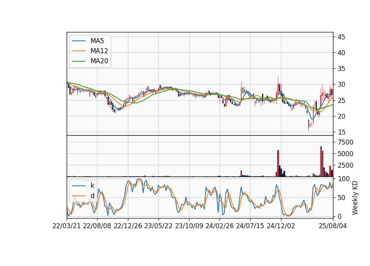Click the price axis value 45
The height and width of the screenshot is (266, 370).
[341, 37]
